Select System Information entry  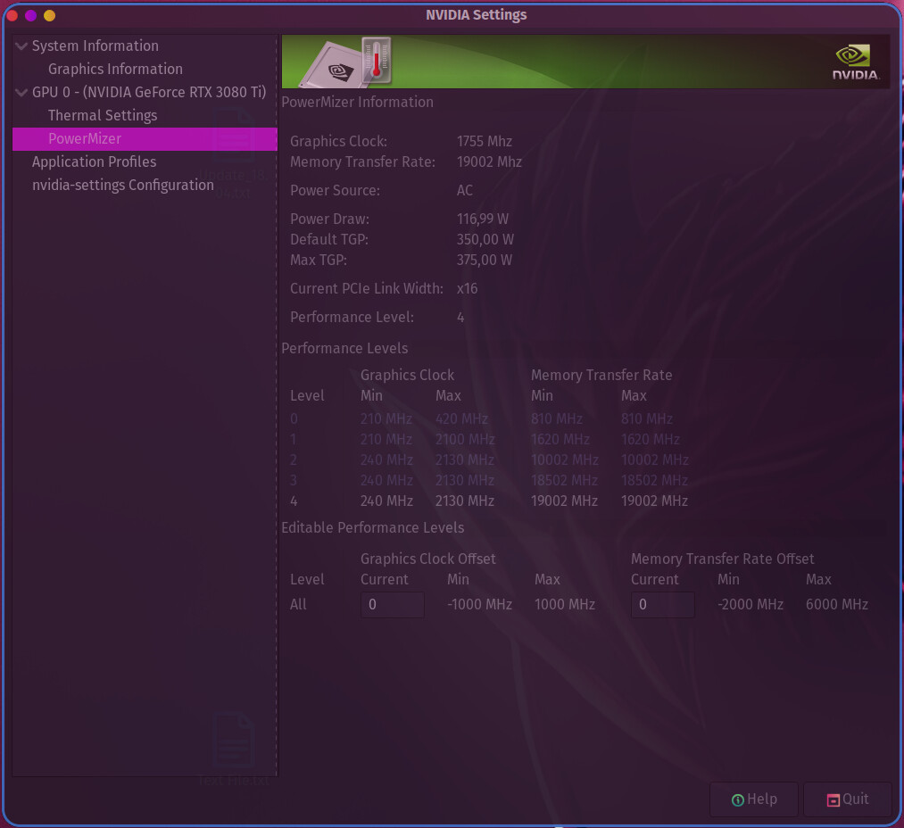(x=95, y=46)
